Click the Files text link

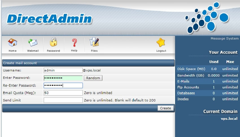[94, 51]
